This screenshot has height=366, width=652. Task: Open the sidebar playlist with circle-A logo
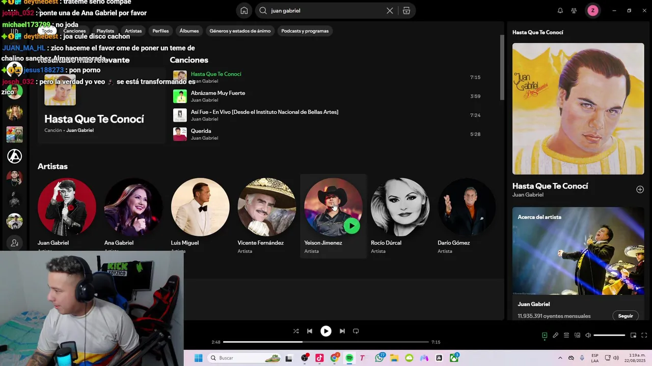[x=14, y=156]
